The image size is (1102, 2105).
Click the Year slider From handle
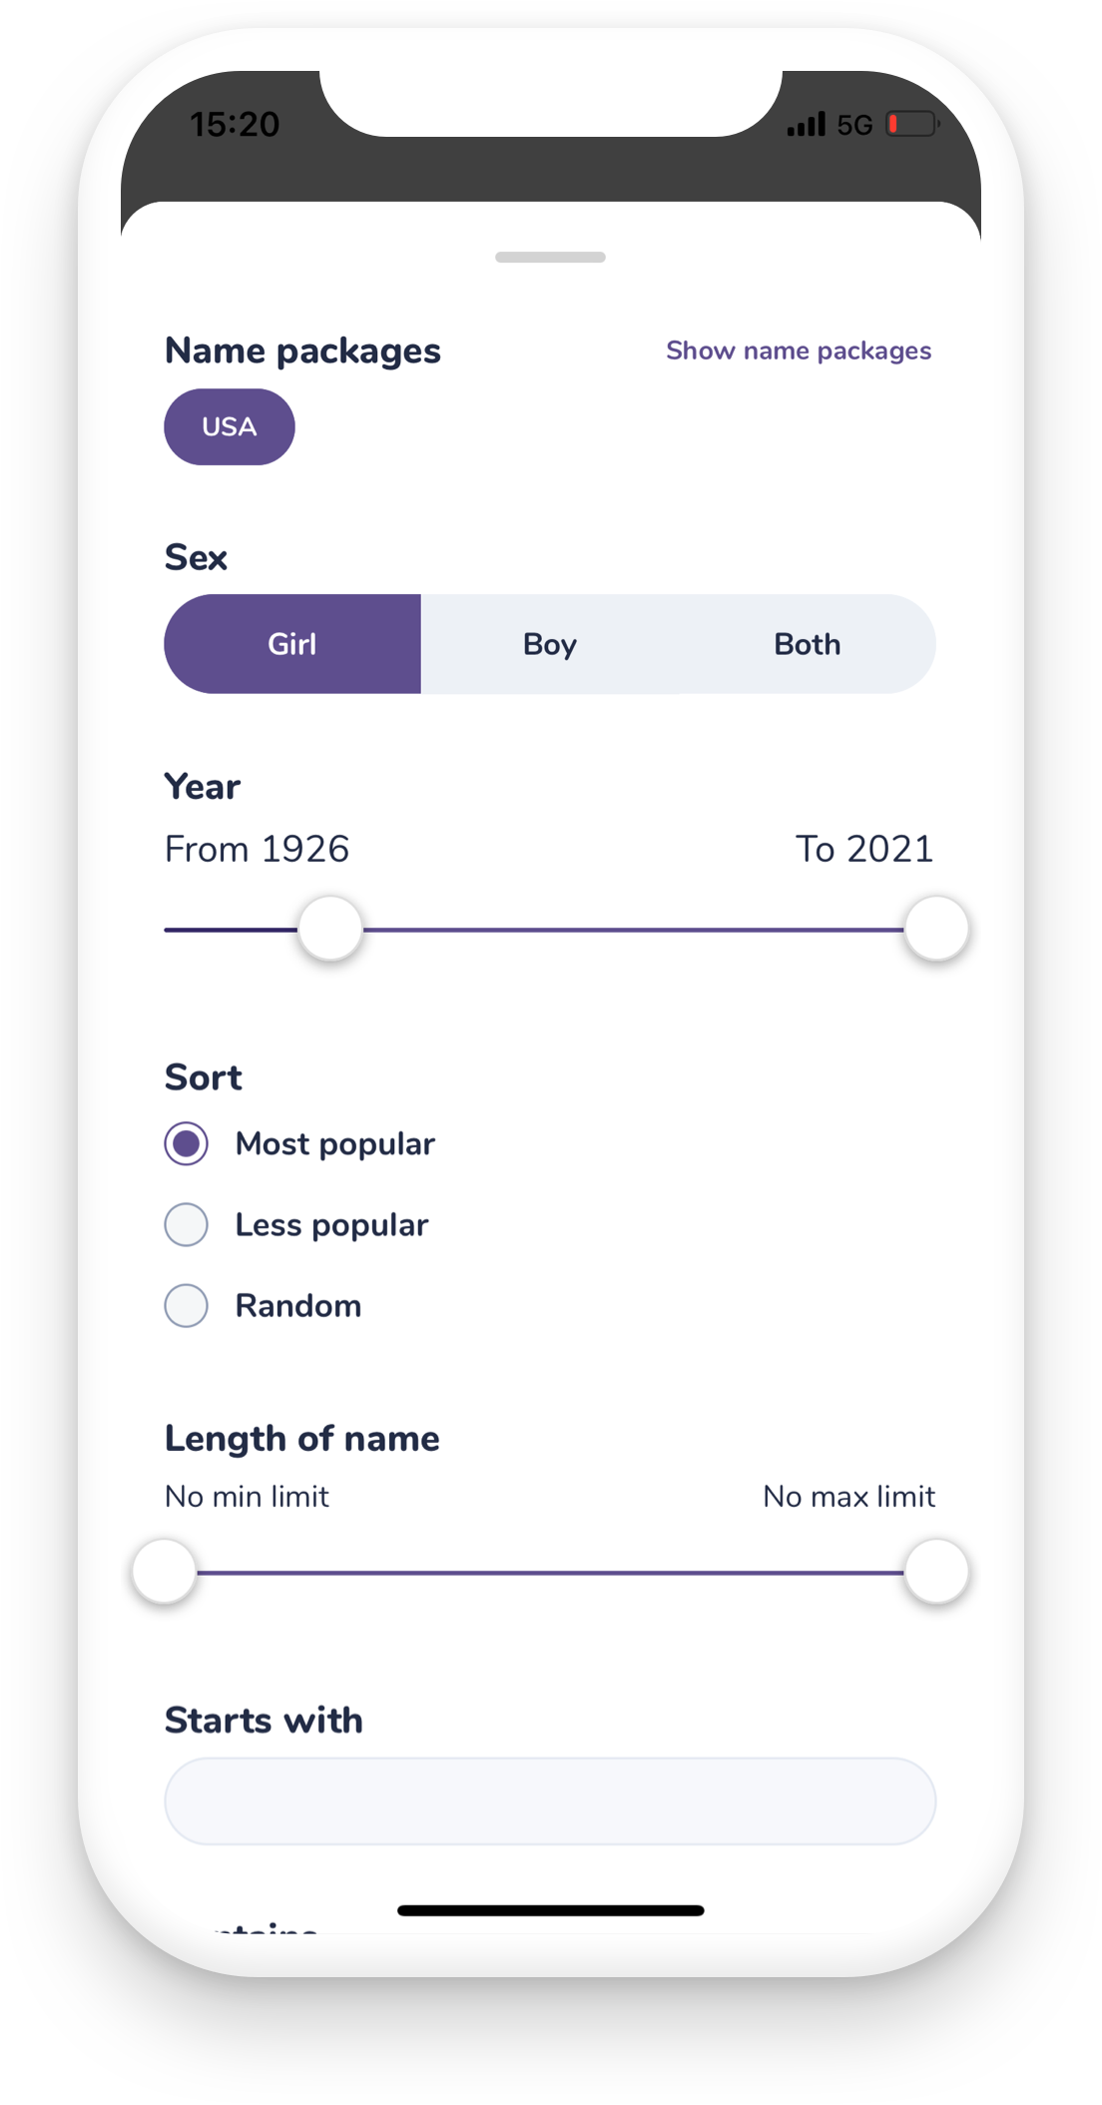(x=330, y=929)
